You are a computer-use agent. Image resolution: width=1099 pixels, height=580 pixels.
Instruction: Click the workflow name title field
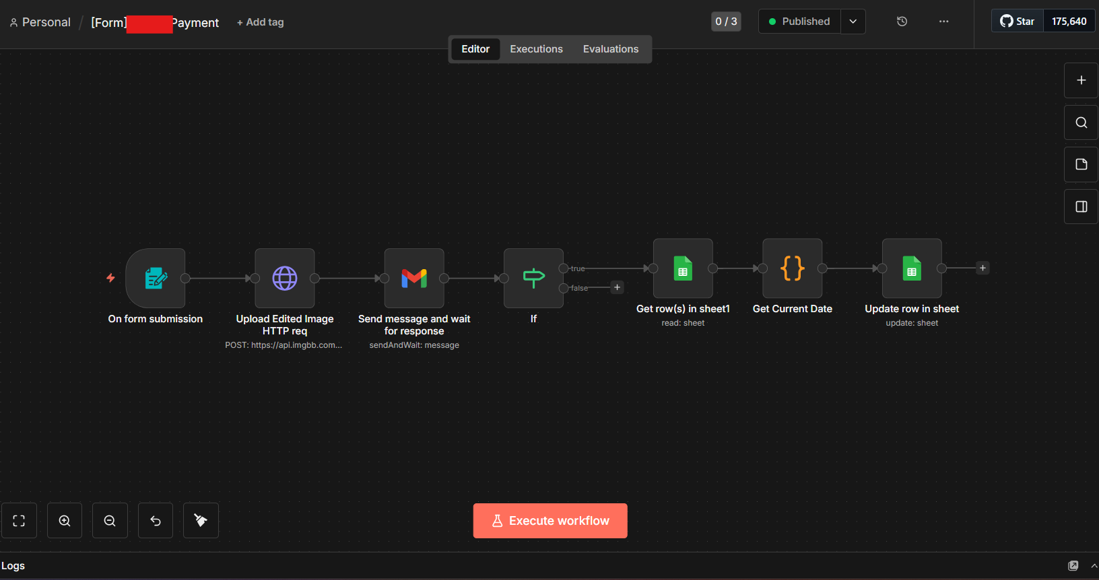point(155,22)
